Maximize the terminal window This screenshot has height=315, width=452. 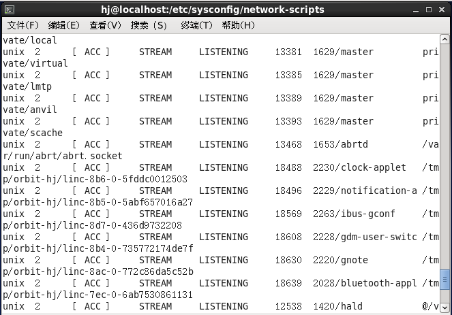tap(429, 10)
